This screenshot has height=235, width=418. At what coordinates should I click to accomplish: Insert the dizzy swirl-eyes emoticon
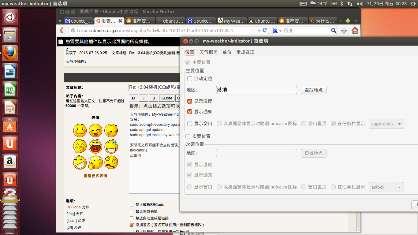[x=111, y=162]
